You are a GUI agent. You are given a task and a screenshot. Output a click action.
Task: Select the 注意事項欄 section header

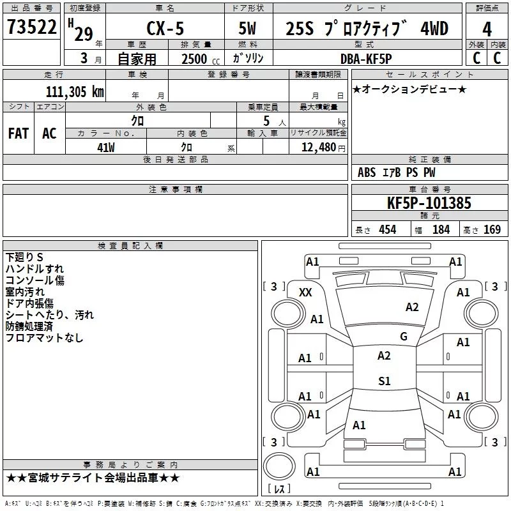pyautogui.click(x=176, y=189)
